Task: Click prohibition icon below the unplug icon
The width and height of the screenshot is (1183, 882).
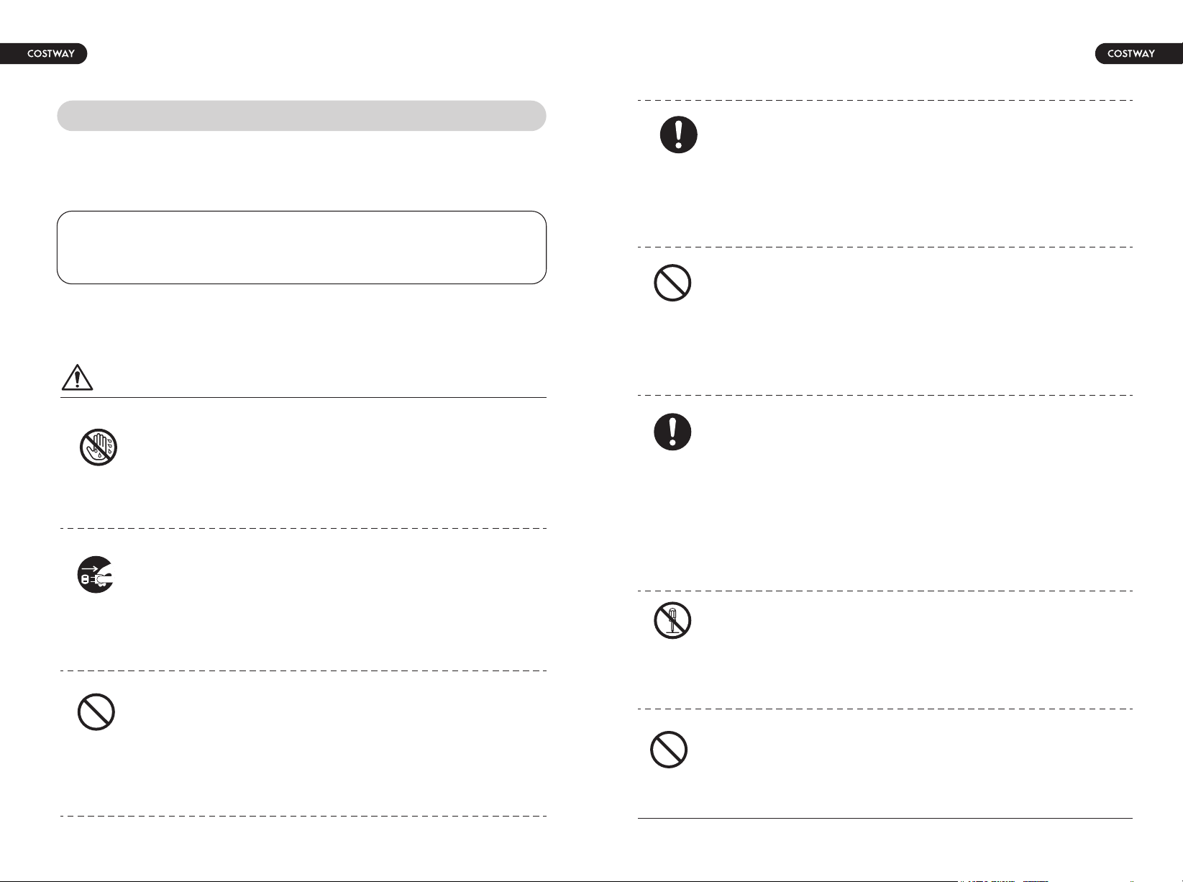Action: [96, 712]
